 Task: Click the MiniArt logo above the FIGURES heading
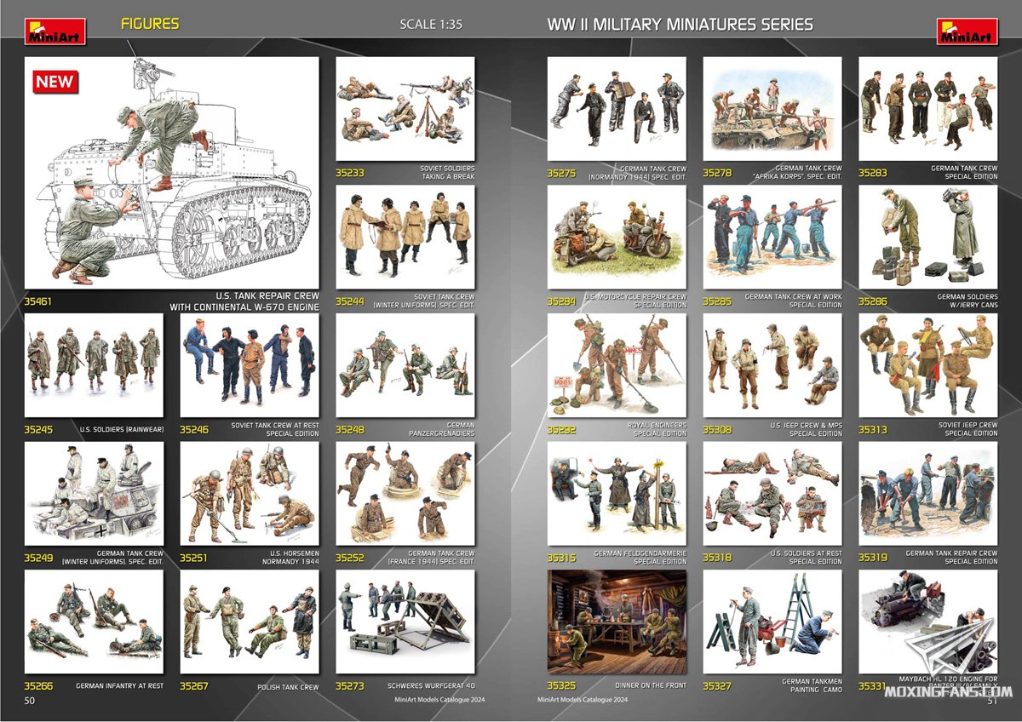point(55,32)
